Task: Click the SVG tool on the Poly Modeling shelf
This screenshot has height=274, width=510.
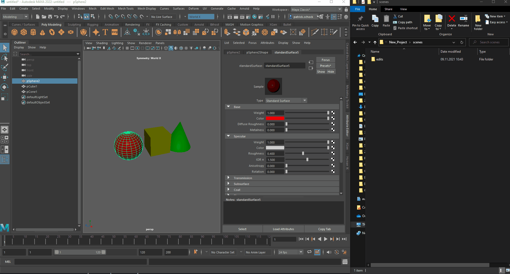Action: pos(115,32)
